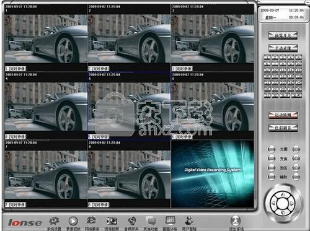Open the color adjustment (色彩调节) button
310x231 pixels.
283,128
